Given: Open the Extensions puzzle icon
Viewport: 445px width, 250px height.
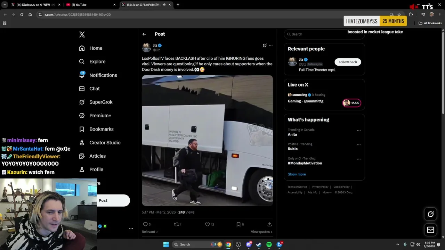Looking at the screenshot, I should pos(411,15).
